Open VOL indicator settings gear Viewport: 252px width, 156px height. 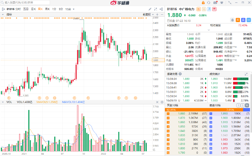tap(162, 102)
